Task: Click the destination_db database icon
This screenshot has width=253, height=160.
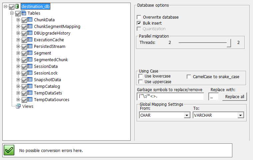Action: point(17,6)
